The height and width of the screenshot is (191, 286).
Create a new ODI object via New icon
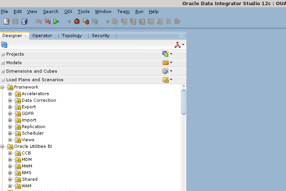point(6,21)
